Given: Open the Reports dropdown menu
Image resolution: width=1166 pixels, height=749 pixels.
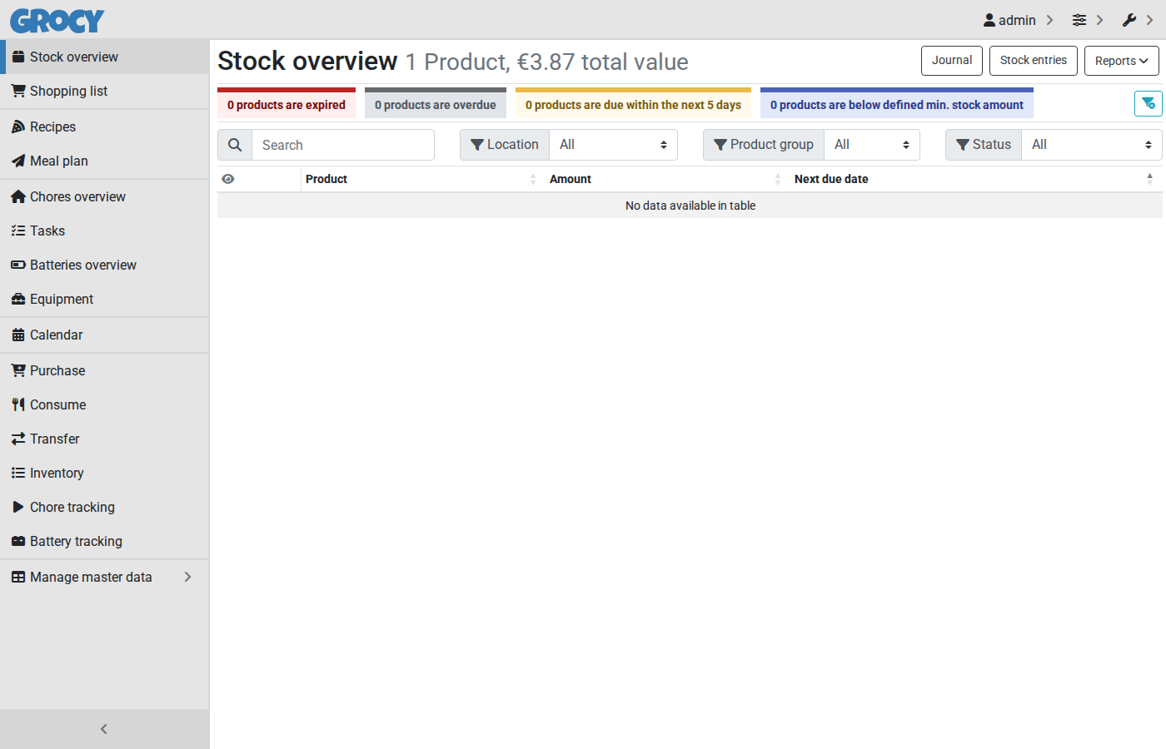Looking at the screenshot, I should pyautogui.click(x=1122, y=61).
